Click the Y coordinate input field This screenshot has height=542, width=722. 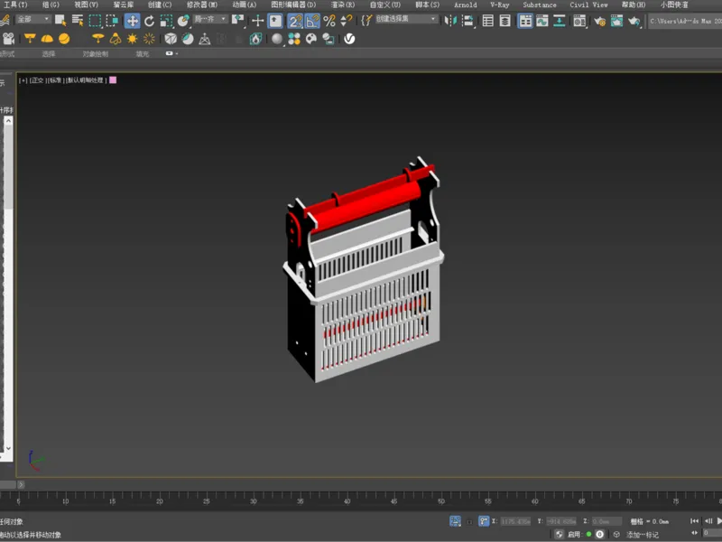[561, 521]
